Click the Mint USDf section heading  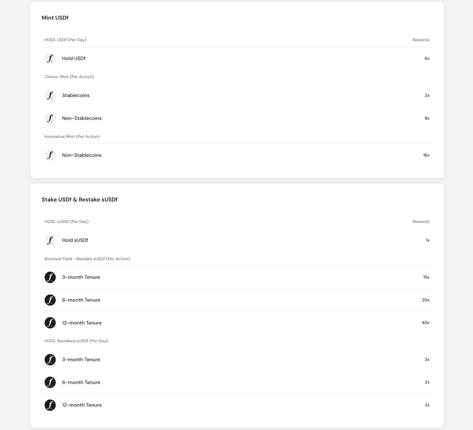[55, 18]
